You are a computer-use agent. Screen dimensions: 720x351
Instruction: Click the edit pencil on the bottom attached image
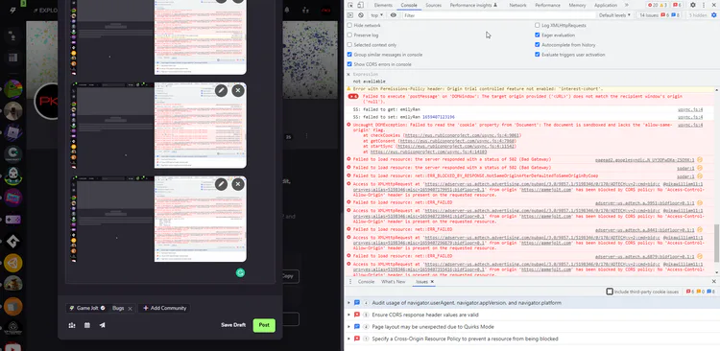[222, 184]
